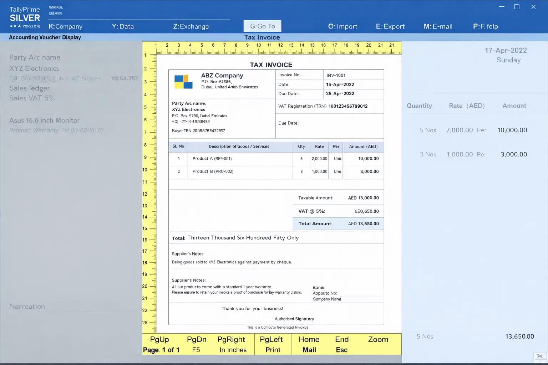
Task: Click Home in the bottom navigation bar
Action: (x=309, y=339)
